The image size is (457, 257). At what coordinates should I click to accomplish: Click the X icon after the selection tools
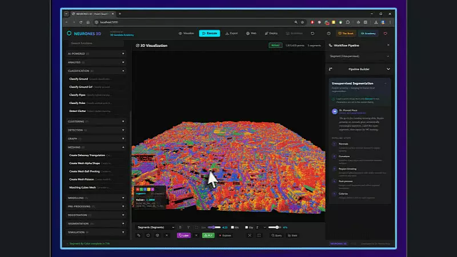(x=167, y=235)
